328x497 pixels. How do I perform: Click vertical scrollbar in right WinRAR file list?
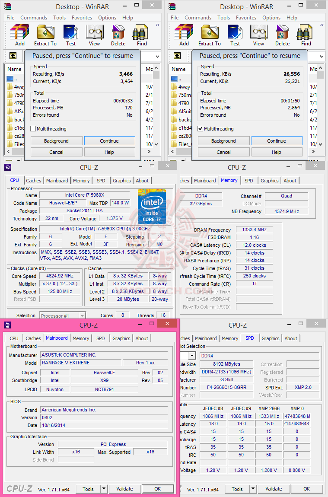320,106
